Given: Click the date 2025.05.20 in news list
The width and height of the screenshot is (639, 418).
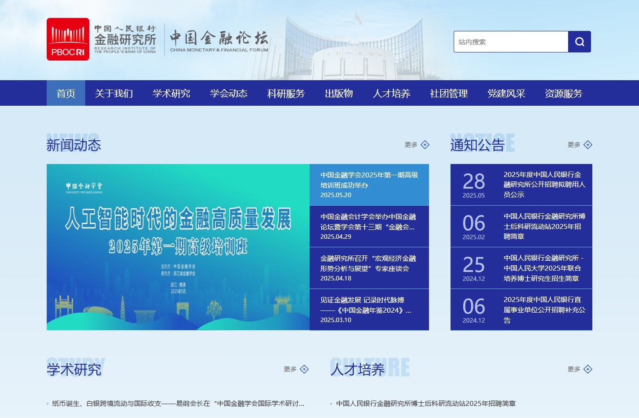Looking at the screenshot, I should pos(336,195).
